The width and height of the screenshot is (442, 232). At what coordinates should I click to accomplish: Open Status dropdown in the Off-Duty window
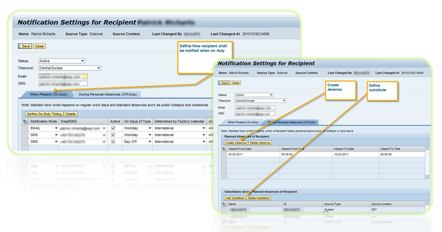[271, 95]
